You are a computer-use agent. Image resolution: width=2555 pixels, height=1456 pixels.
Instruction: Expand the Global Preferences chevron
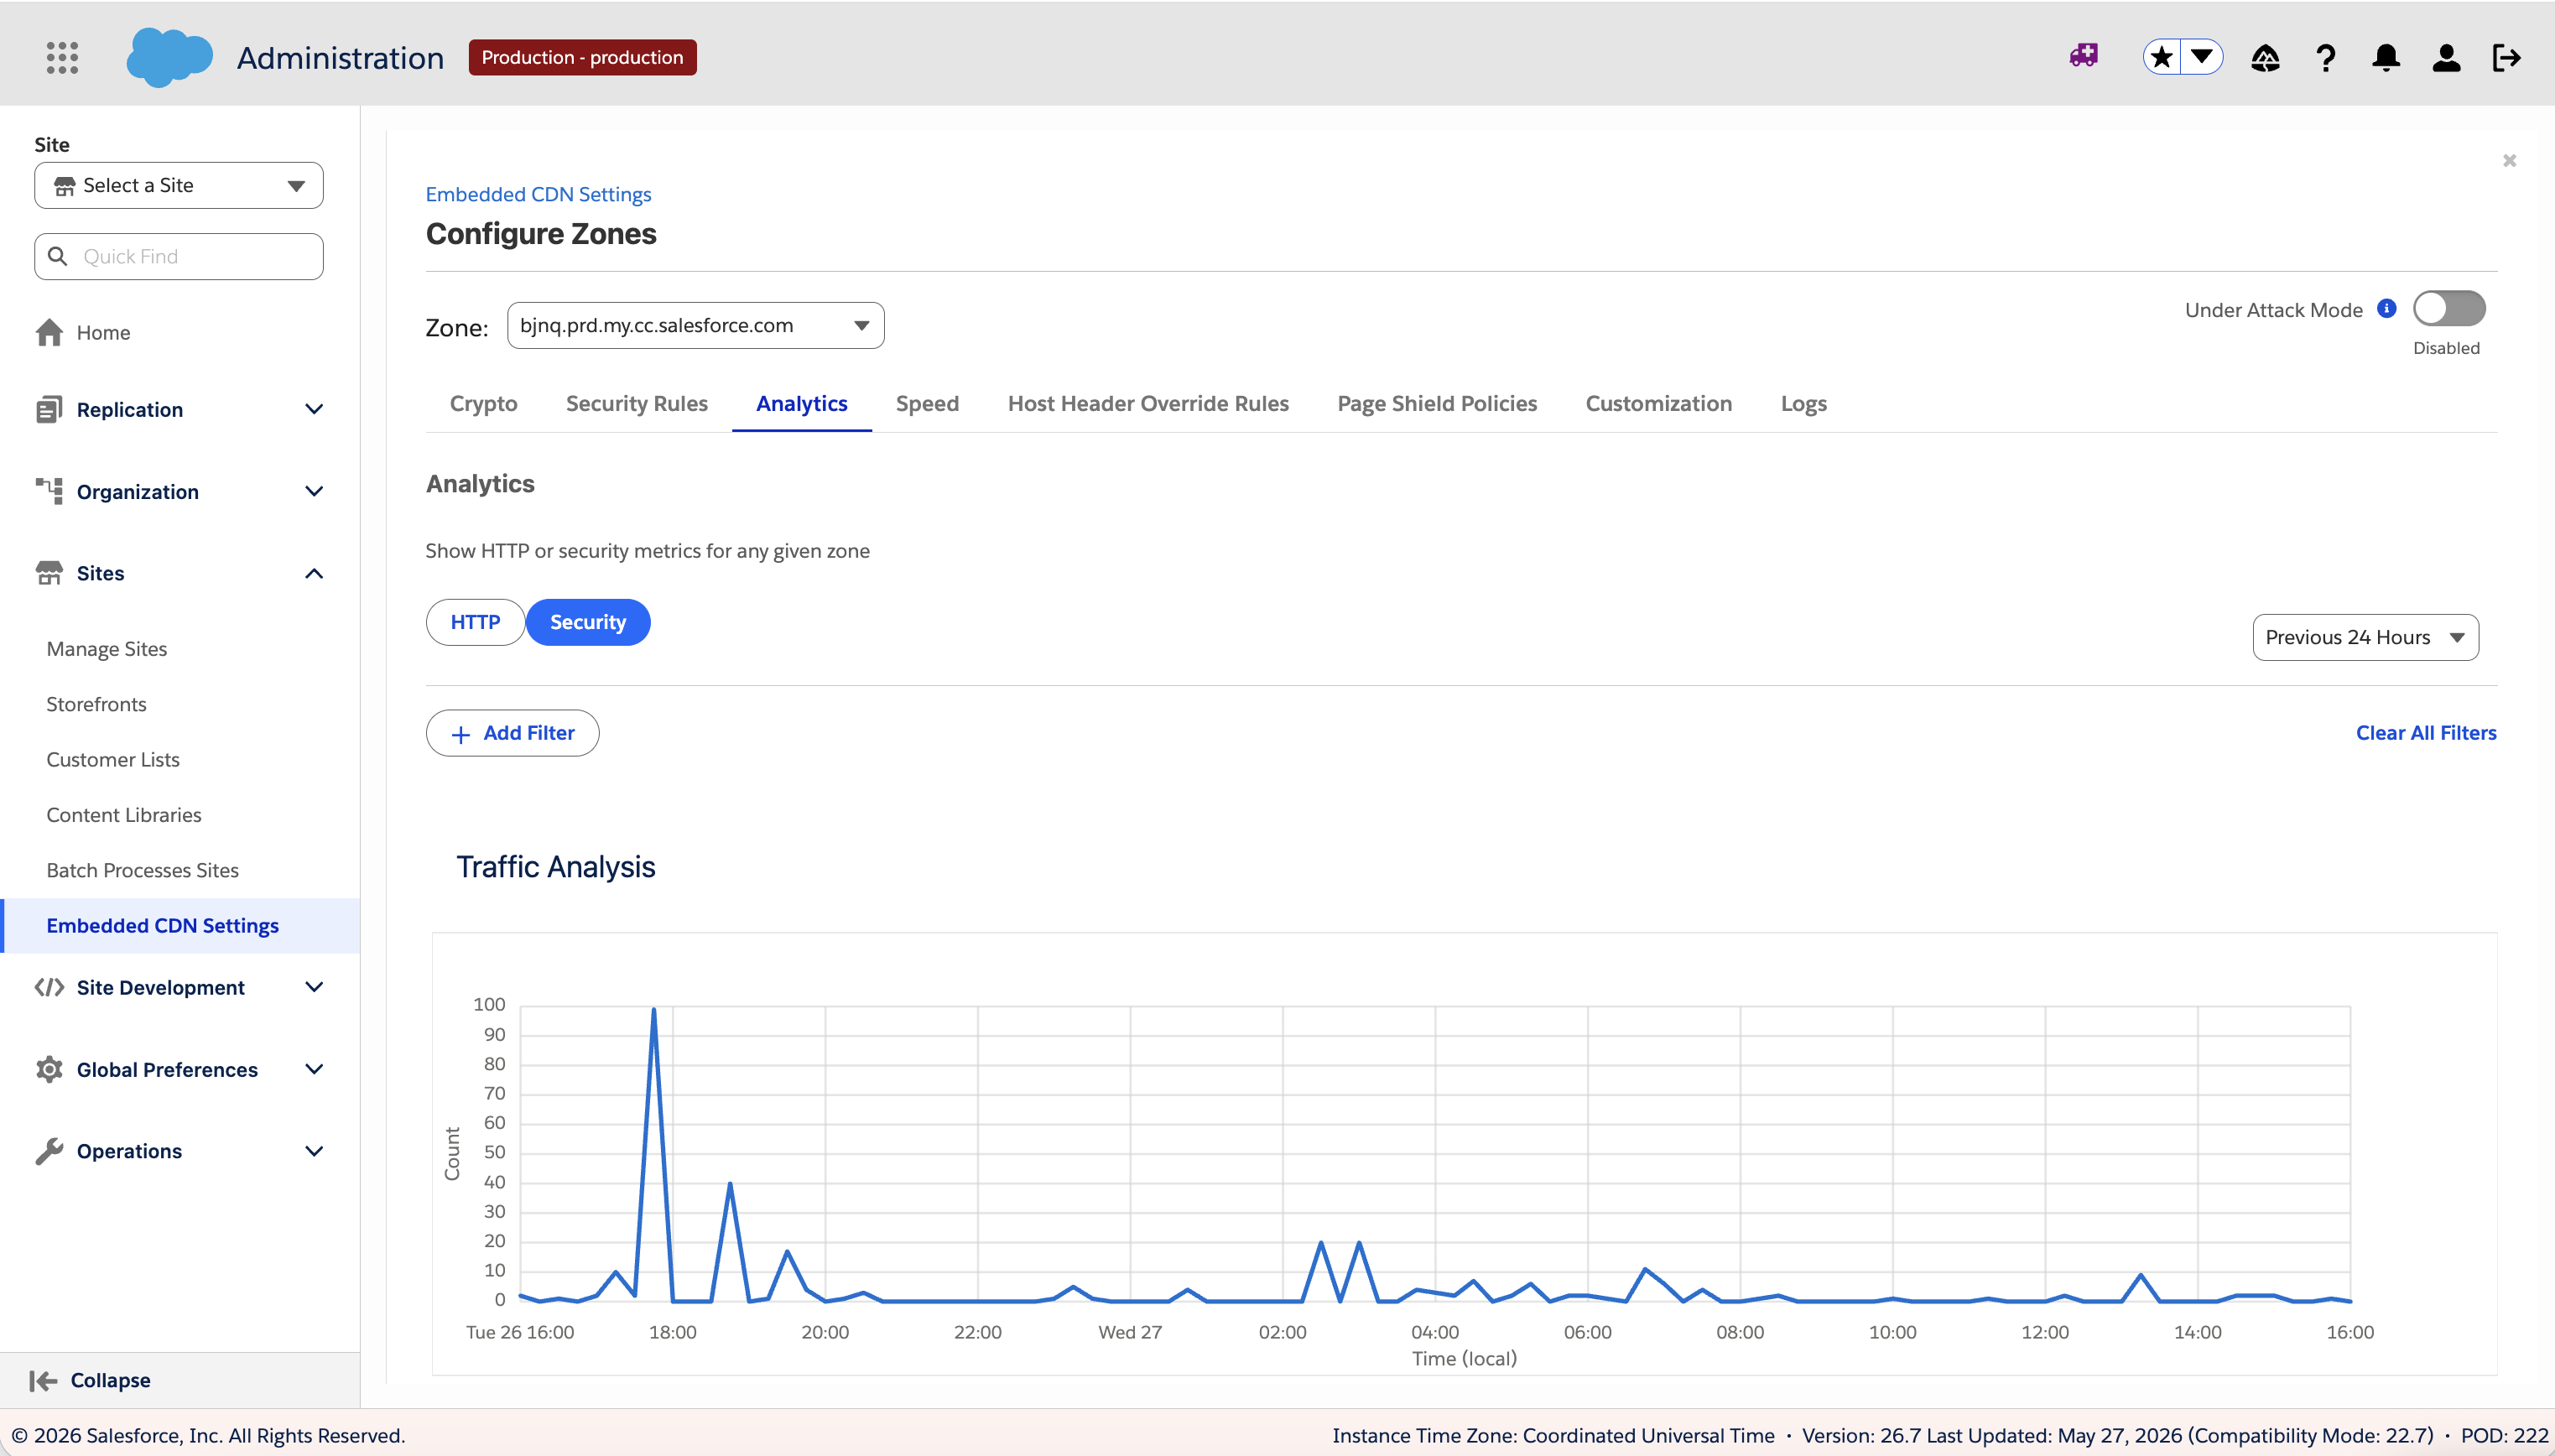click(314, 1069)
